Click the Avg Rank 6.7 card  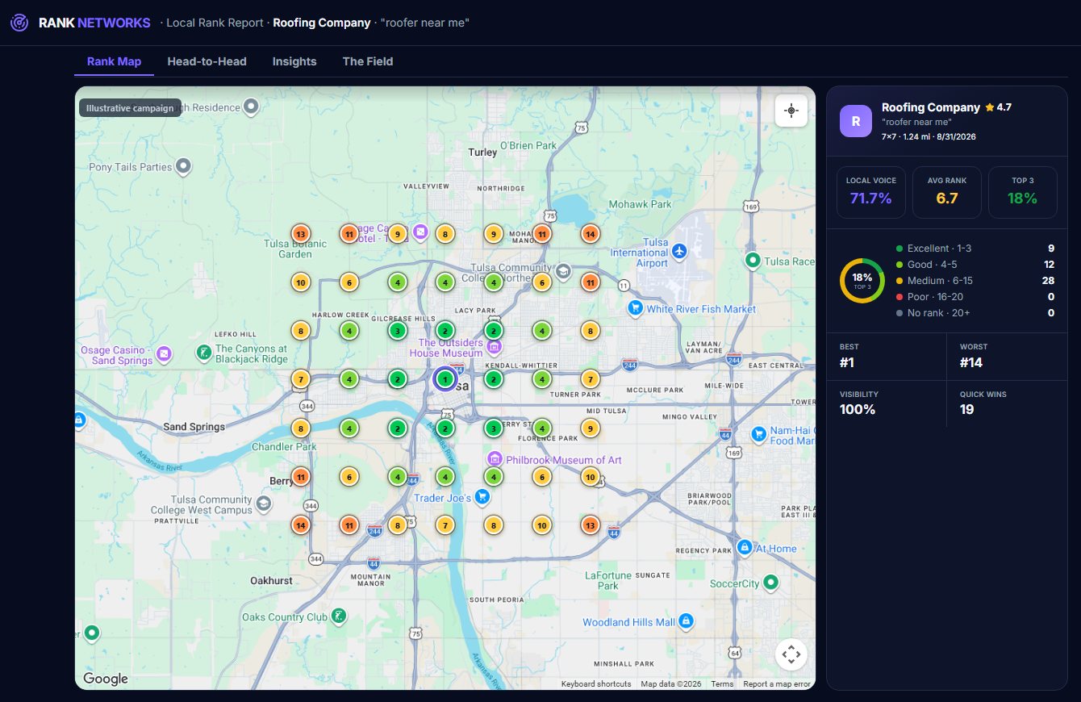point(947,192)
